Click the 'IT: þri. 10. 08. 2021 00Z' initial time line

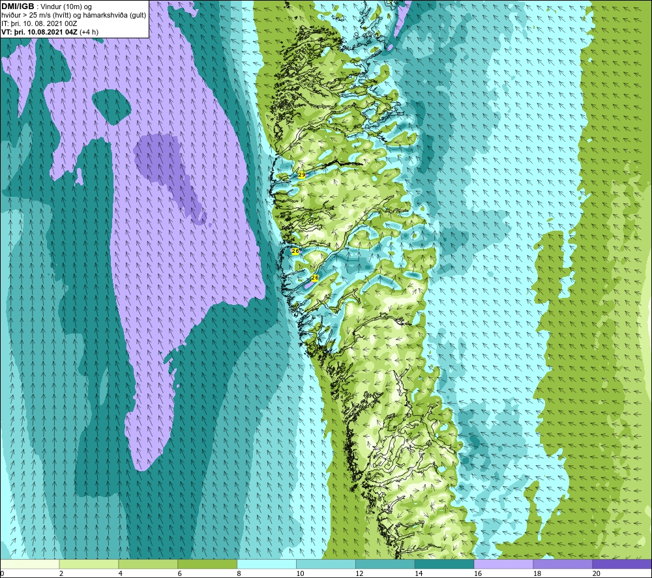pyautogui.click(x=39, y=23)
